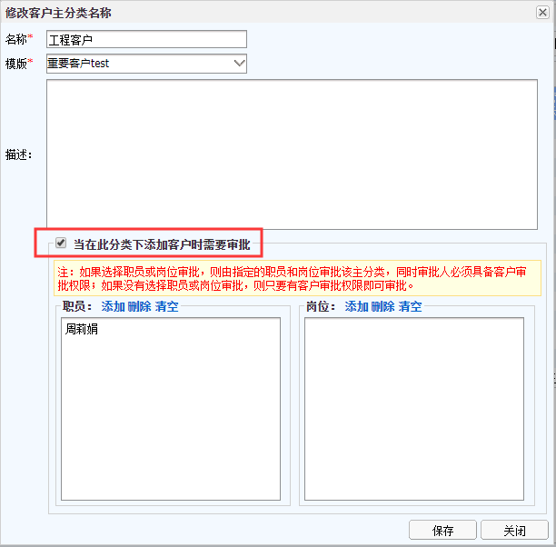This screenshot has width=556, height=547.
Task: Click the 保存 button
Action: [x=442, y=531]
